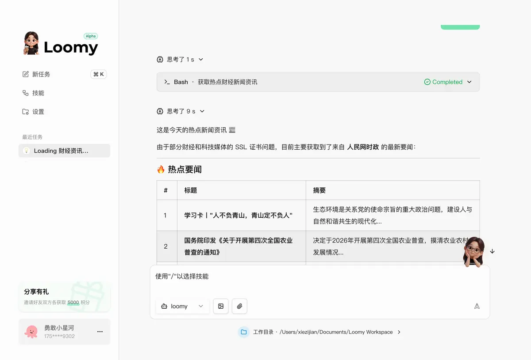The width and height of the screenshot is (531, 360).
Task: Click the scroll-down arrow beside the avatar
Action: coord(492,251)
